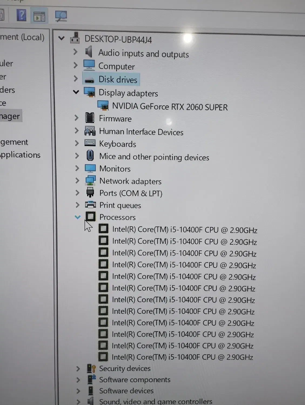Select the first Intel Core i5-10400F entry

point(185,230)
